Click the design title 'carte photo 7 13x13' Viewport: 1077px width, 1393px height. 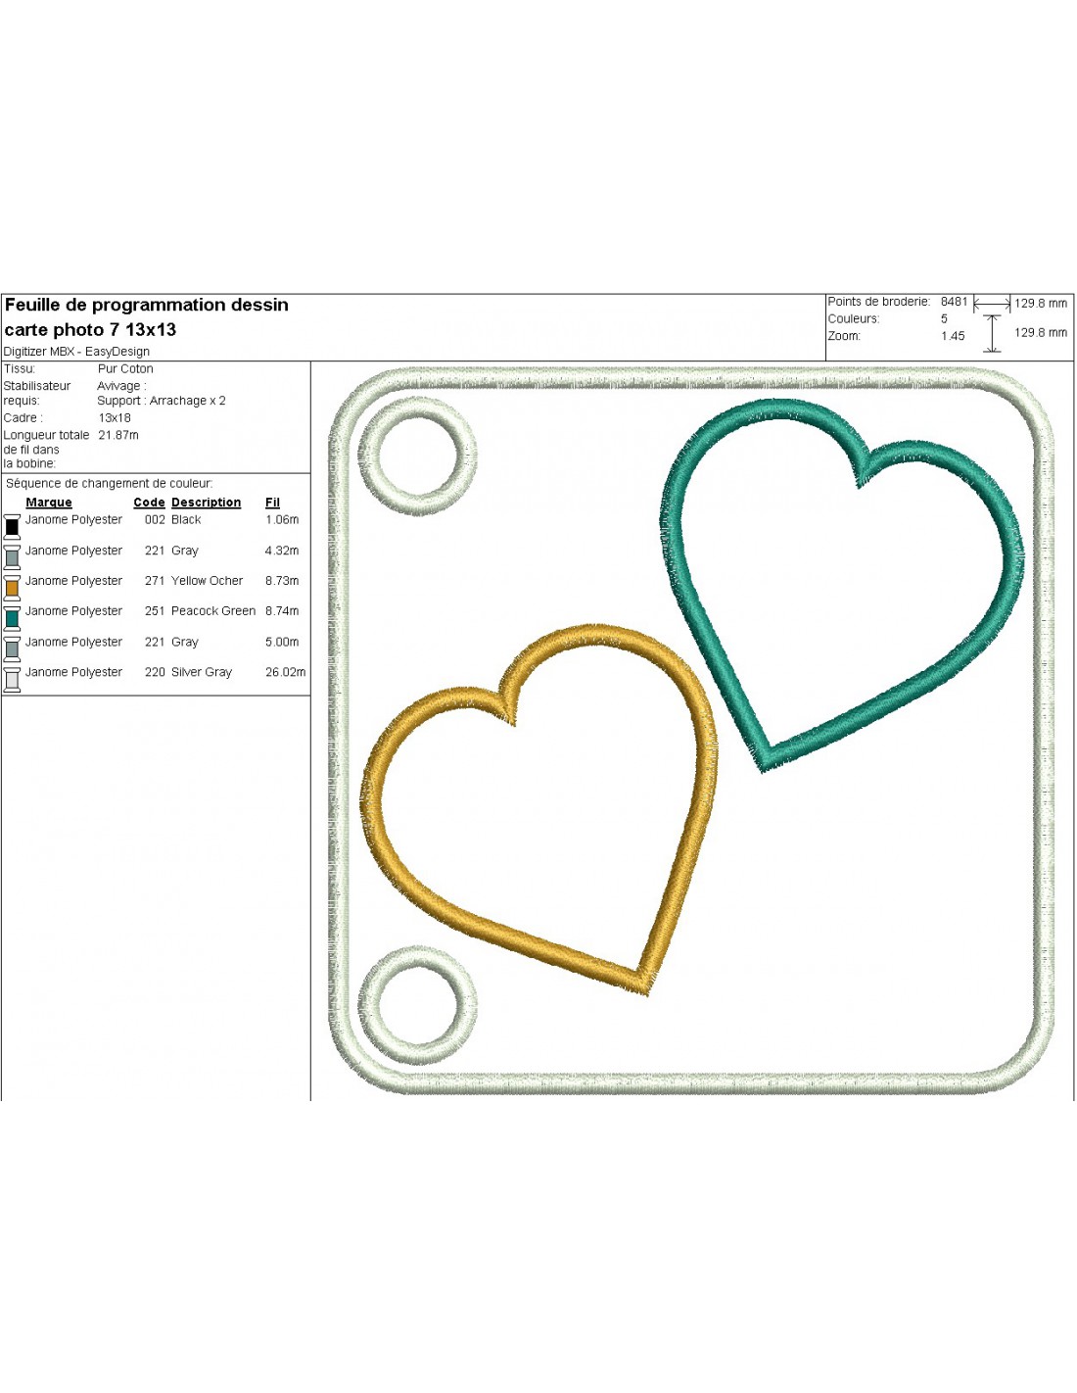click(90, 330)
